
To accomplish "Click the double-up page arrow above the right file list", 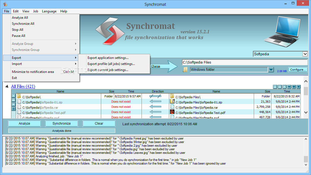I will [280, 87].
